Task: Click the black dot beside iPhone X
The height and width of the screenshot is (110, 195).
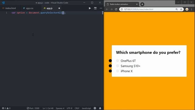Action: pyautogui.click(x=110, y=71)
